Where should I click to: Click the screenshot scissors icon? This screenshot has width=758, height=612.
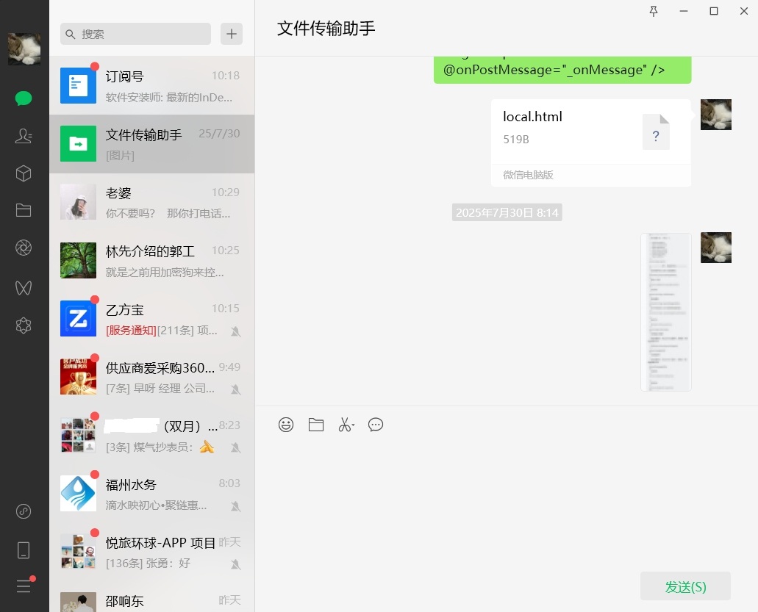(x=344, y=425)
